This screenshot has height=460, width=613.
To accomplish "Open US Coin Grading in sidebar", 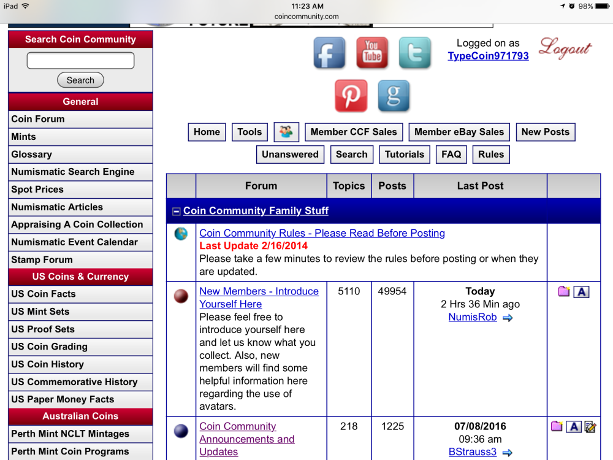I will tap(80, 347).
